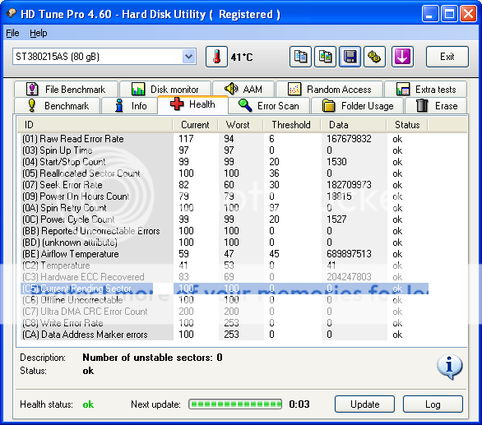Click the Number of unstable sectors description
The width and height of the screenshot is (482, 425).
(x=152, y=358)
